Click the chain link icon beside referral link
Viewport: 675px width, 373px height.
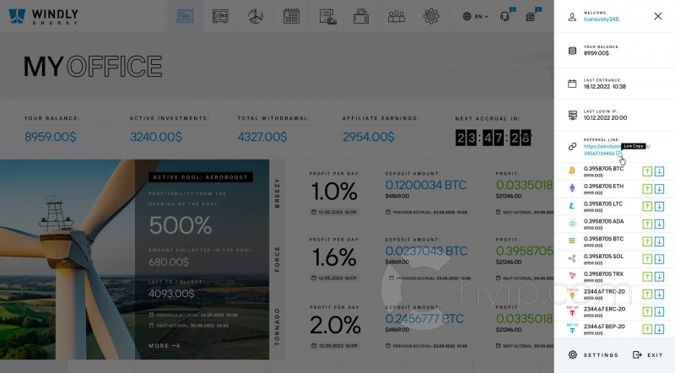pos(572,147)
